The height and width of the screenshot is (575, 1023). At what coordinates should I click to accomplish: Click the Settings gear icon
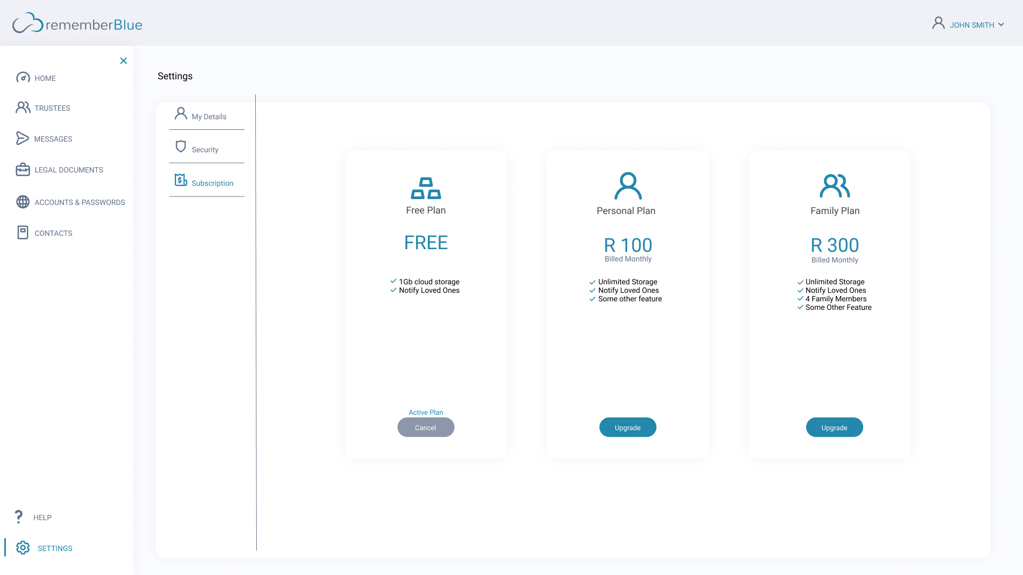point(23,548)
